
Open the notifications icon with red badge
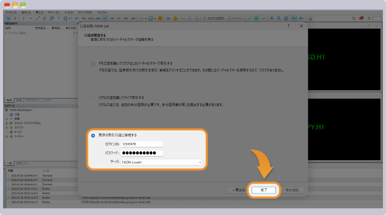tap(361, 18)
